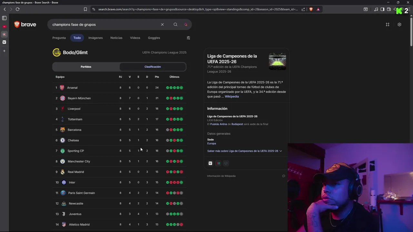Toggle the vertical tabs panel icon
413x232 pixels.
coord(4,18)
